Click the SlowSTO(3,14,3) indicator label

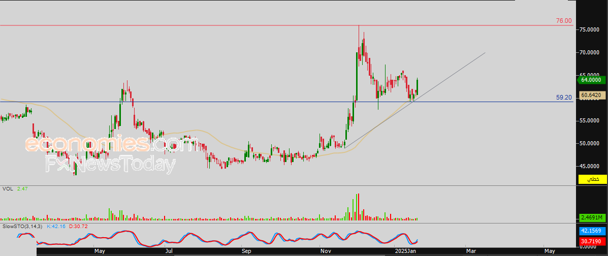(22, 226)
